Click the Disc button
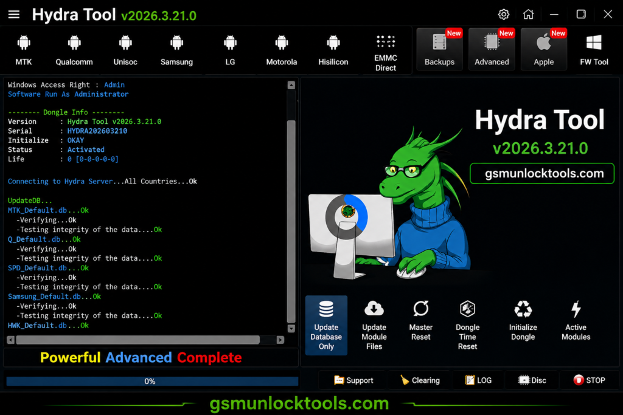 [532, 380]
